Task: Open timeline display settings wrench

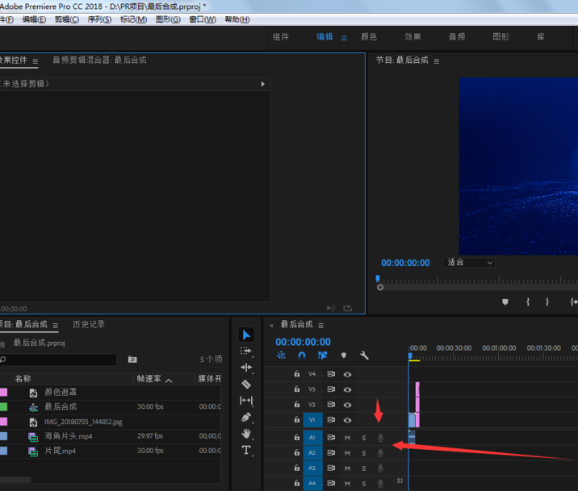Action: [364, 355]
